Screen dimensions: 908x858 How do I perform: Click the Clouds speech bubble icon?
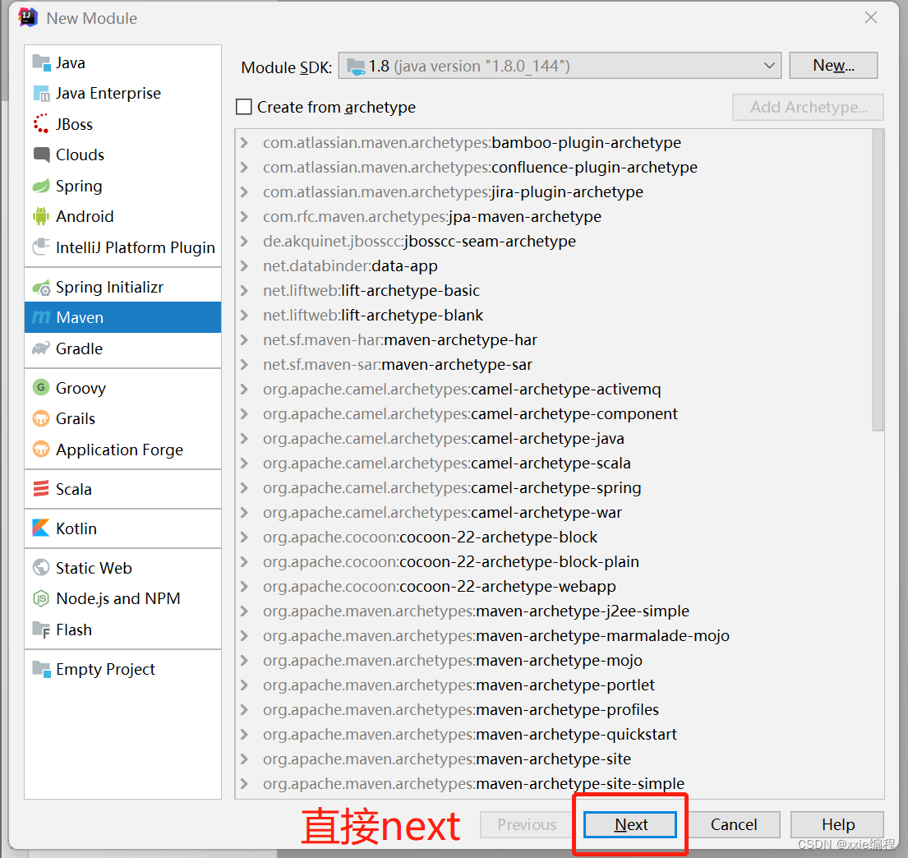point(41,155)
